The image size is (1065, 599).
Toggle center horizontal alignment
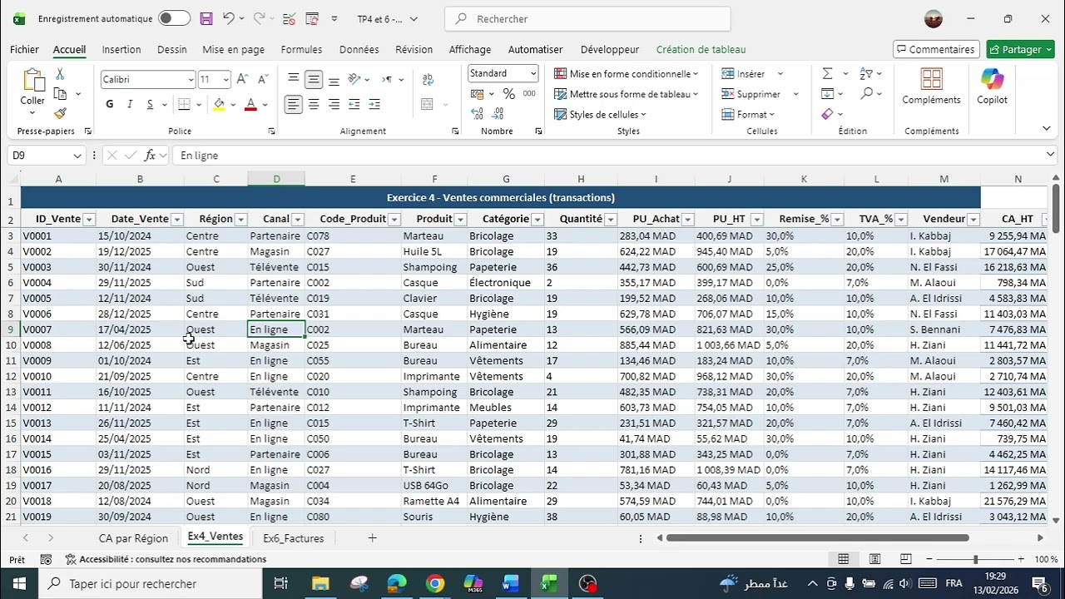pyautogui.click(x=314, y=105)
